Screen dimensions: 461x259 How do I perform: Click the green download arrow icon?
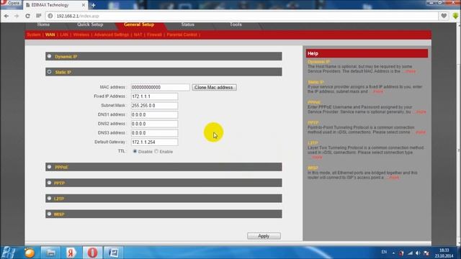point(455,16)
